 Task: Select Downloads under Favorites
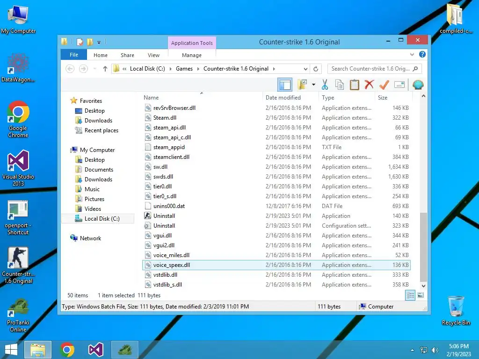pyautogui.click(x=98, y=120)
